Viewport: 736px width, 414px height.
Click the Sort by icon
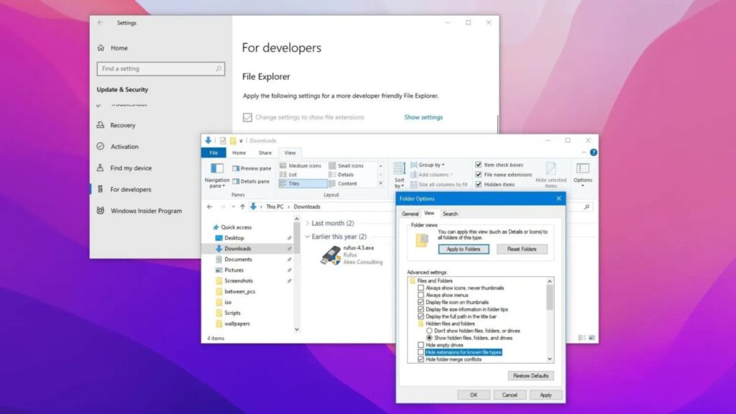pos(399,168)
